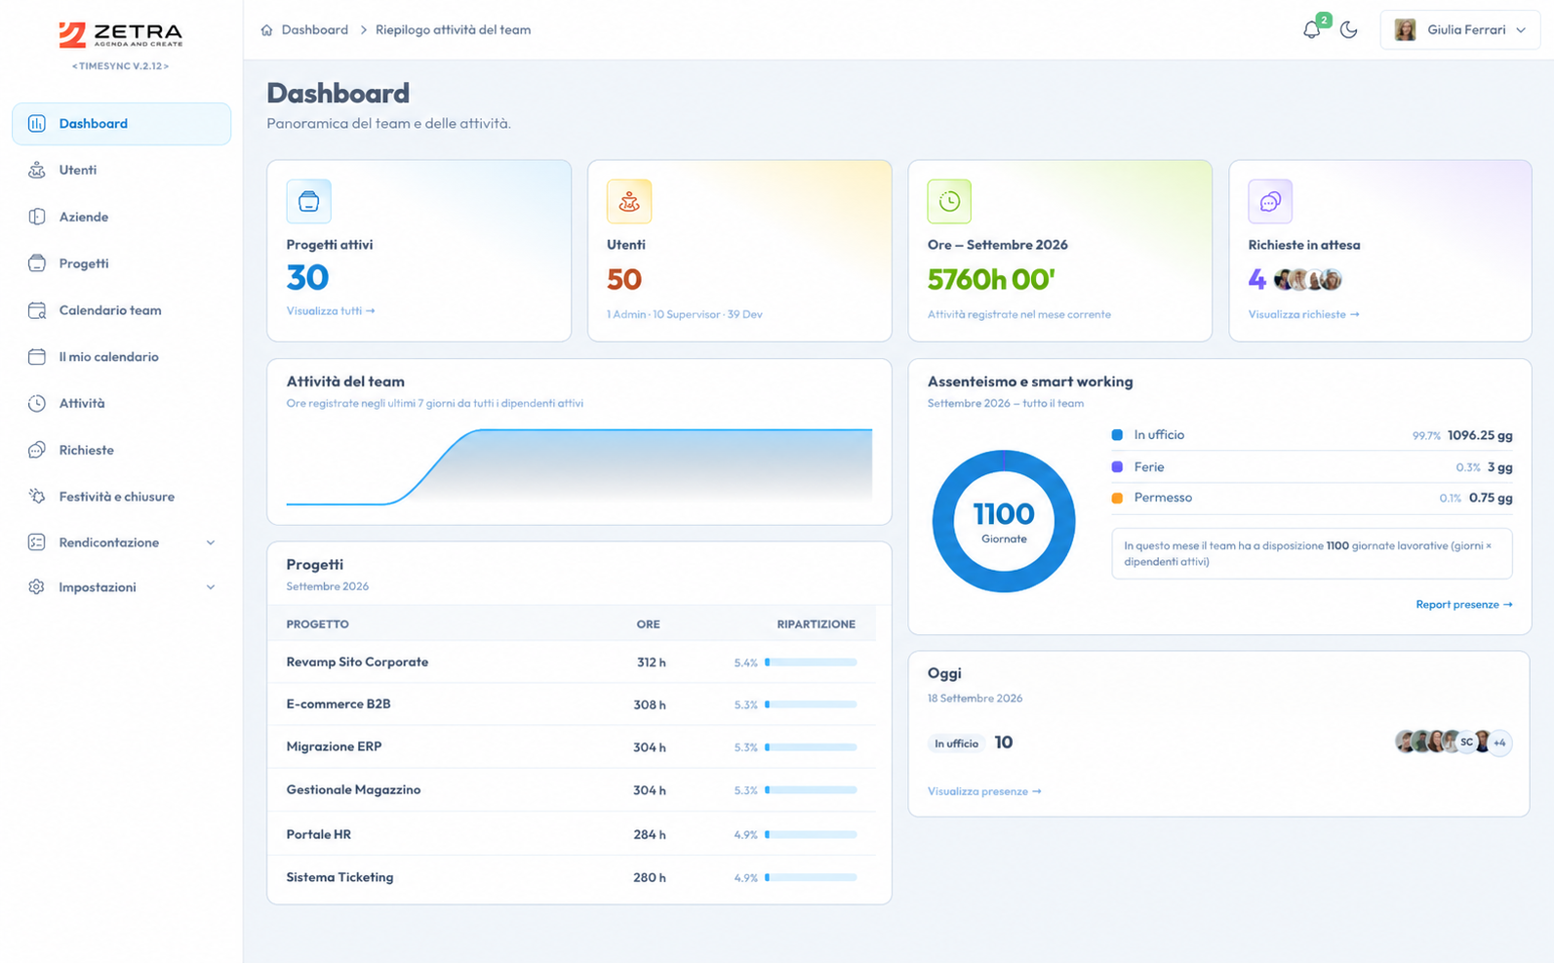Click the Visualizza richieste link
1554x963 pixels.
tap(1303, 314)
